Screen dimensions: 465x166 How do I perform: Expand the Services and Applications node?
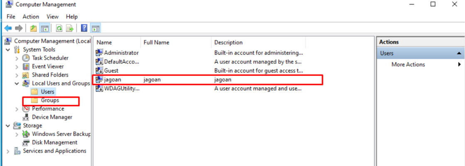pos(8,151)
